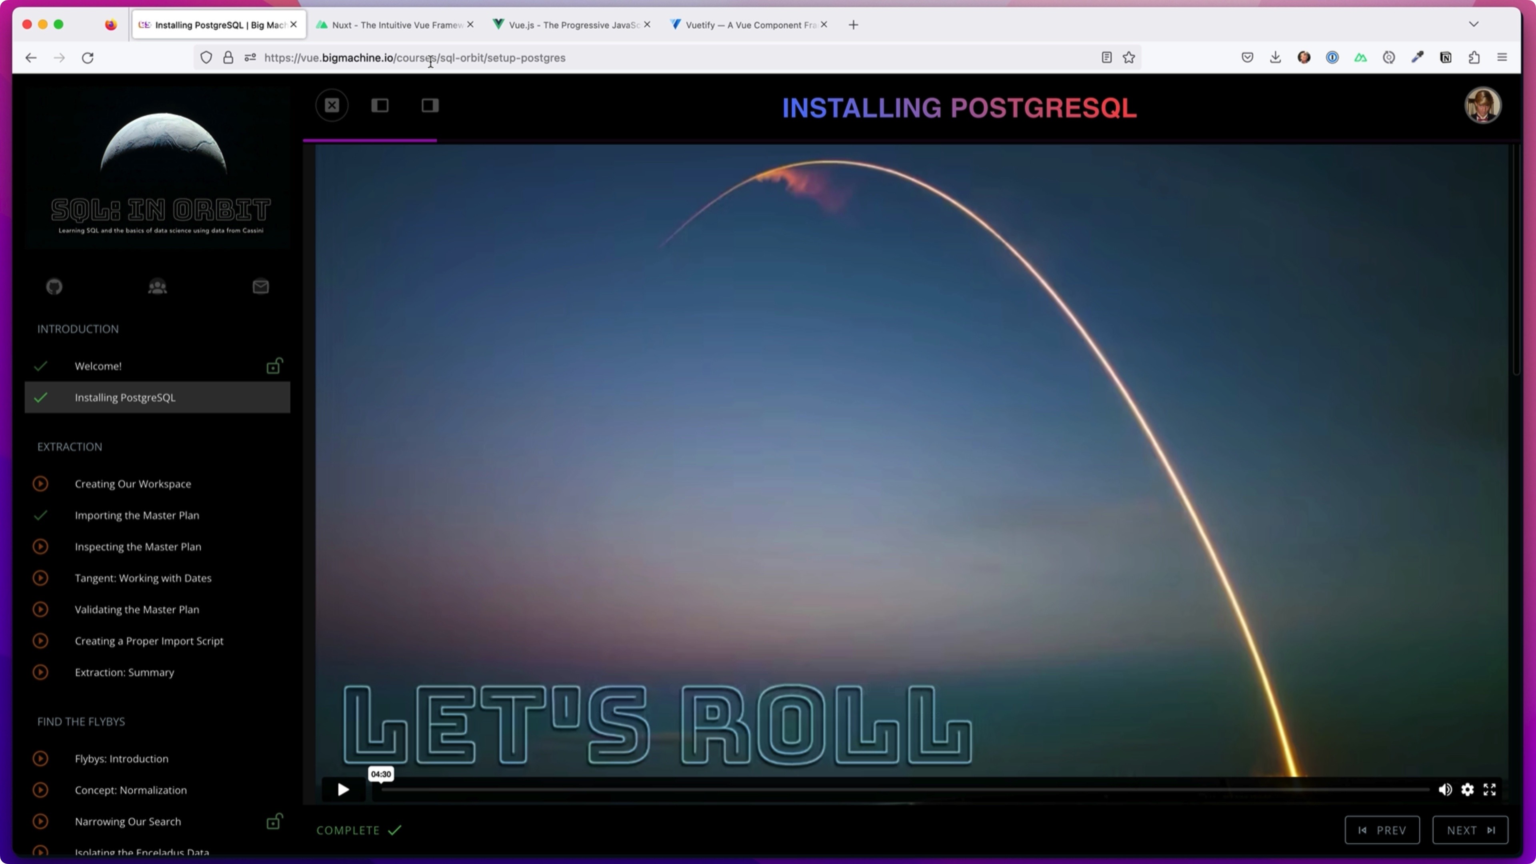
Task: Play the video
Action: [x=344, y=790]
